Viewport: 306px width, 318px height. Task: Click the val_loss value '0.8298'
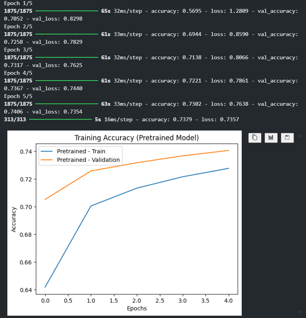click(73, 19)
